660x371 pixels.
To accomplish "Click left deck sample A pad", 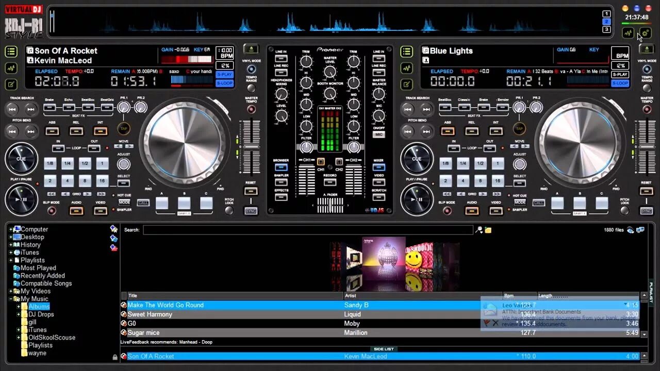I will (x=162, y=203).
